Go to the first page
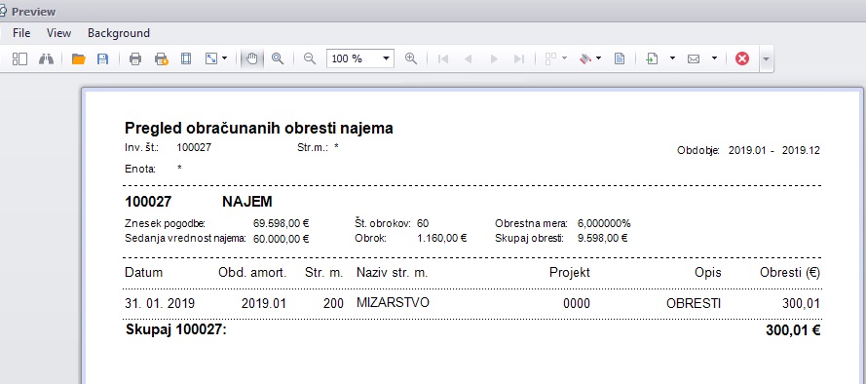 tap(442, 58)
